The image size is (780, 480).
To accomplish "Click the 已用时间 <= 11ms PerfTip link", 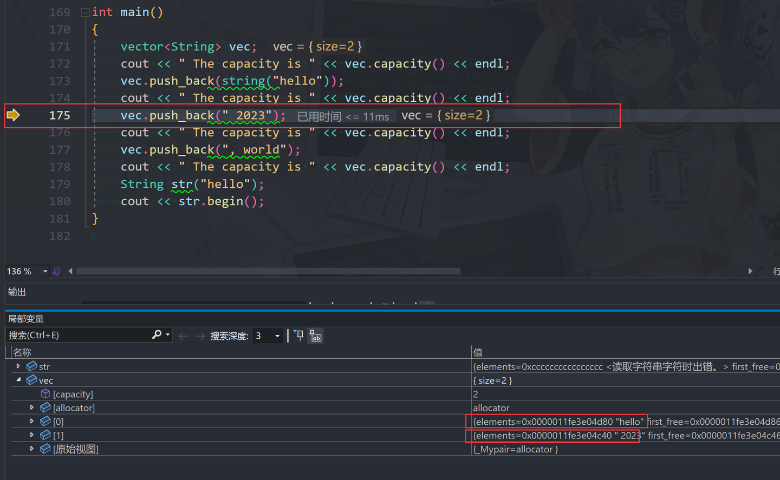I will tap(342, 115).
